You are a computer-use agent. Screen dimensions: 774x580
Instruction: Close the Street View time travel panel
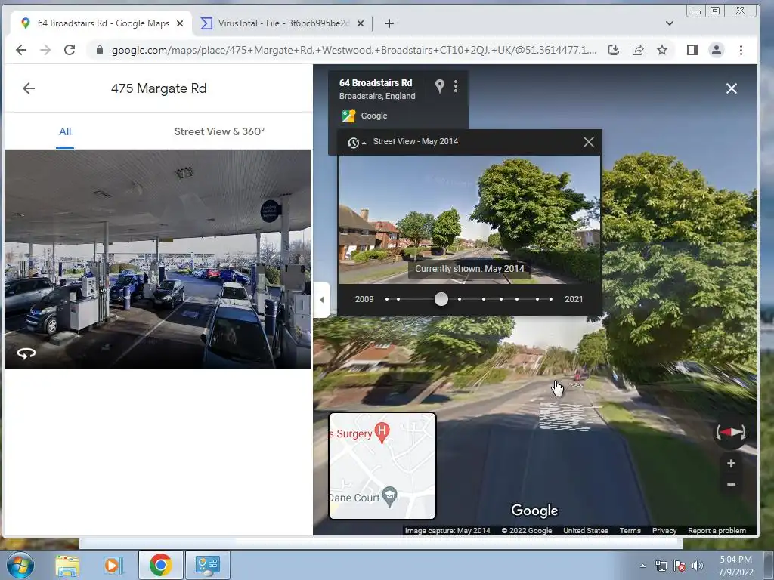[x=588, y=142]
